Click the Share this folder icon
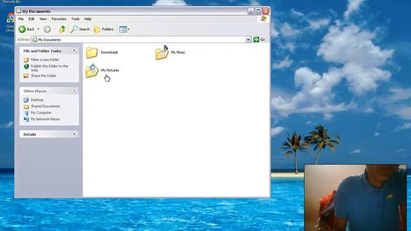 (x=26, y=76)
